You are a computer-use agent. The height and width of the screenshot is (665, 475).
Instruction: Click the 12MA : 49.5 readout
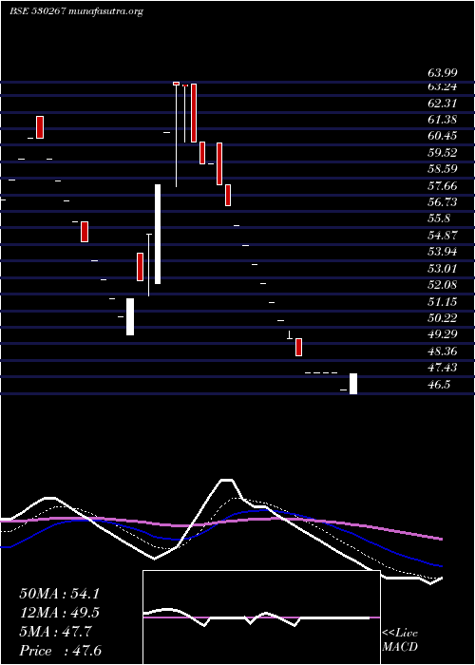(59, 613)
